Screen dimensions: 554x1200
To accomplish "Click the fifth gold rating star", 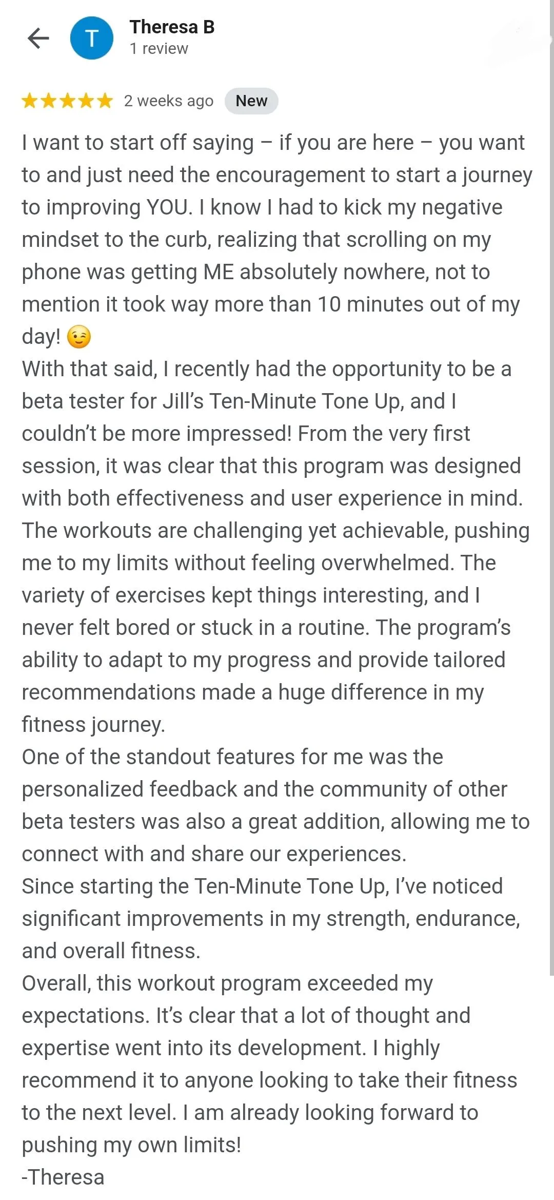I will tap(105, 101).
